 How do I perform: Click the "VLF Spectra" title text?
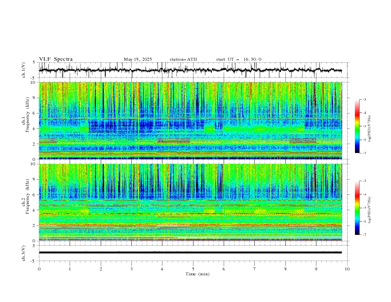(x=56, y=59)
